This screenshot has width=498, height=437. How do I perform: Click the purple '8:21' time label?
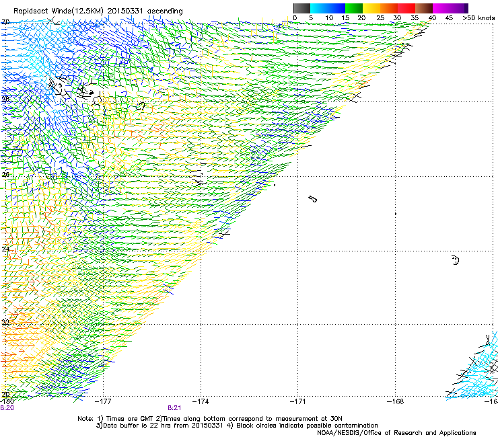point(174,408)
